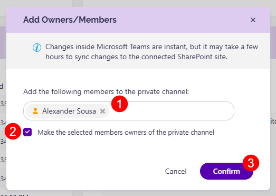The image size is (276, 196).
Task: Click the Microsoft Teams sync info message
Action: 152,52
